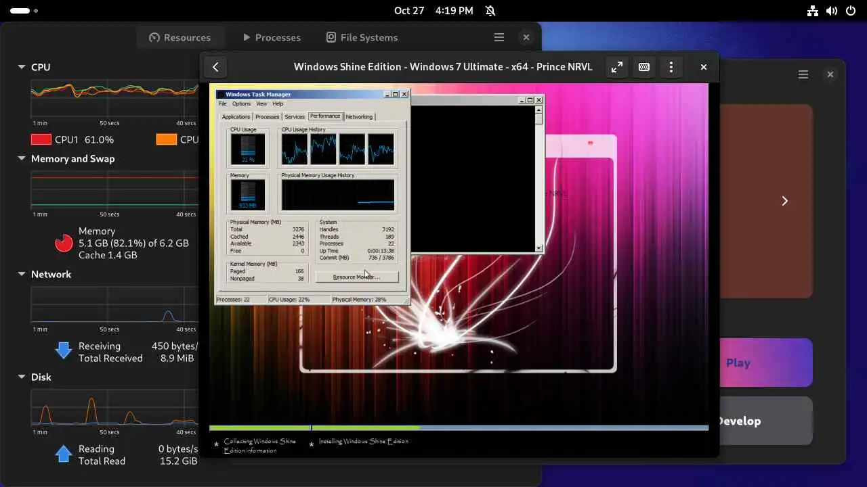Image resolution: width=867 pixels, height=487 pixels.
Task: Click the Disk activity graph
Action: pos(115,408)
